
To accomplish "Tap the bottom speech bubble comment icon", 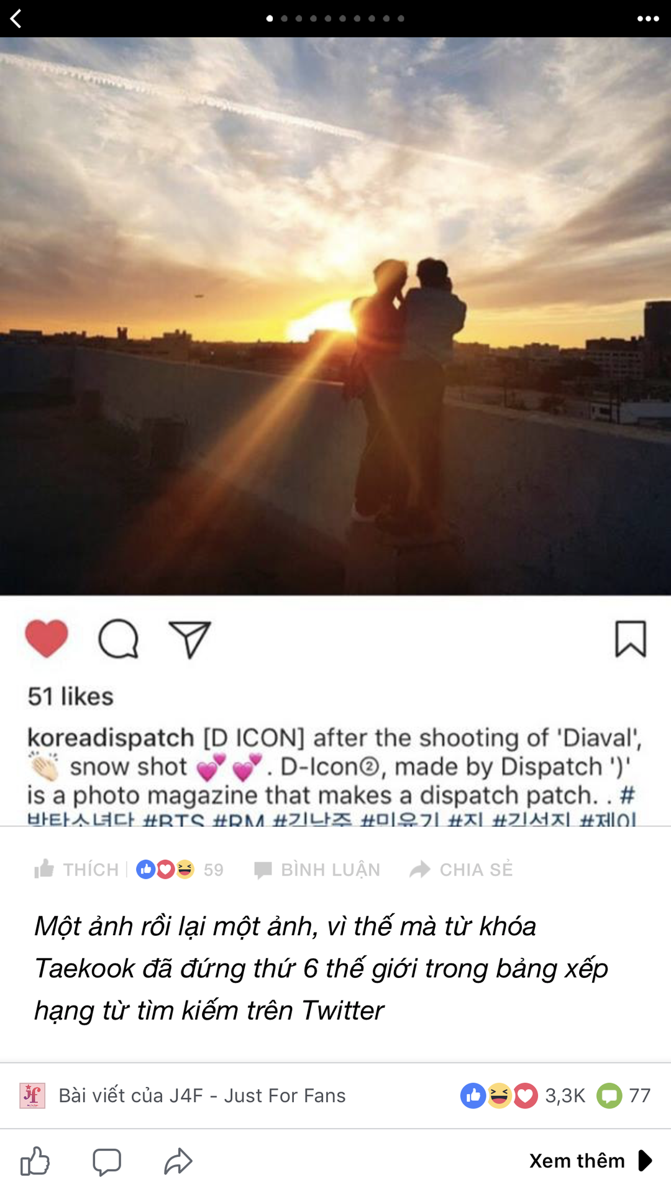I will (107, 1161).
